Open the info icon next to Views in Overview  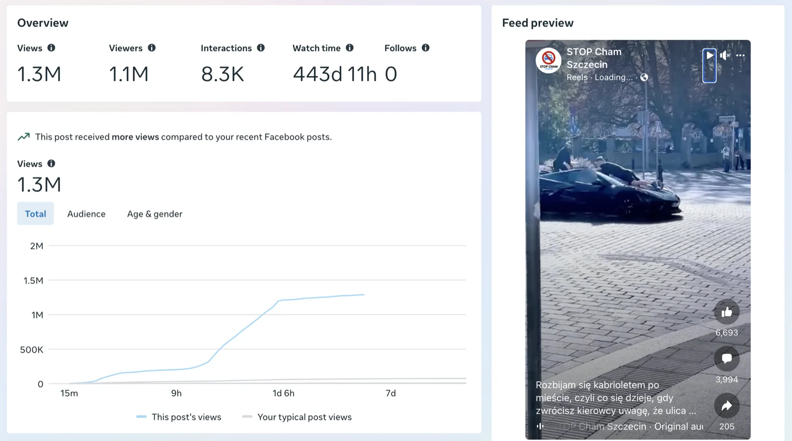coord(51,48)
